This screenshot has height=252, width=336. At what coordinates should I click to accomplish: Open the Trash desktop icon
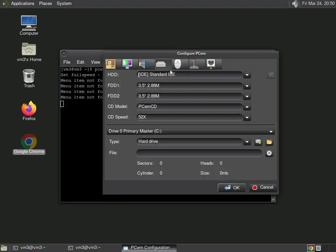(29, 78)
